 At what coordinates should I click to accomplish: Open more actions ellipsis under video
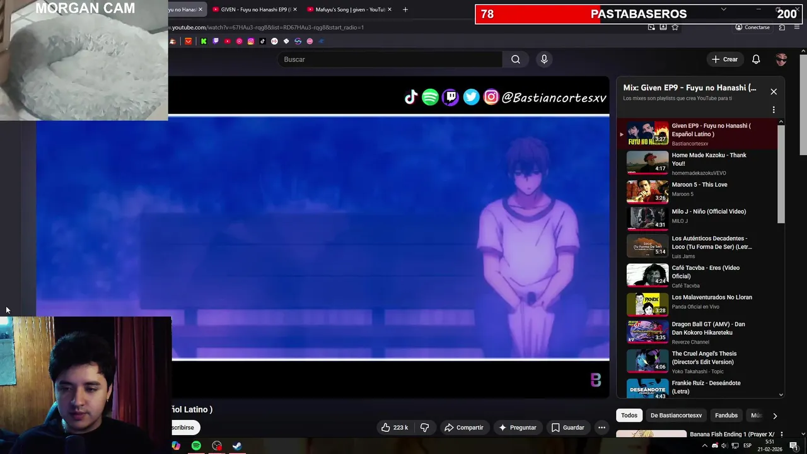(601, 428)
